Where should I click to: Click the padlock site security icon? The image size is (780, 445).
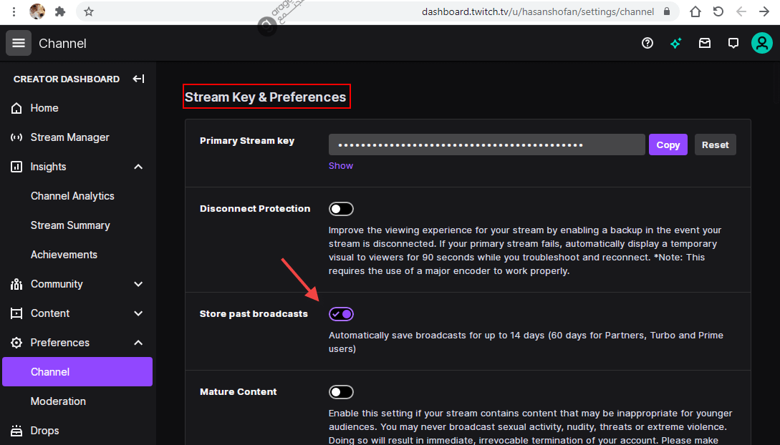[x=667, y=11]
